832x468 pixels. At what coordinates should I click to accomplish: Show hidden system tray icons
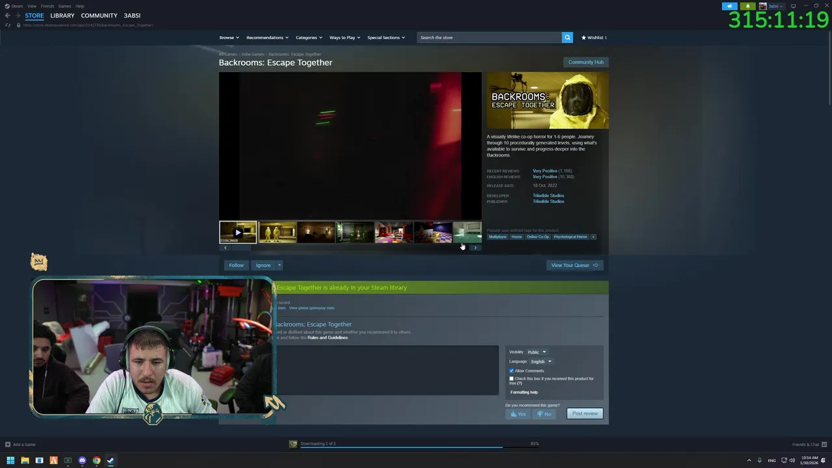tap(749, 460)
